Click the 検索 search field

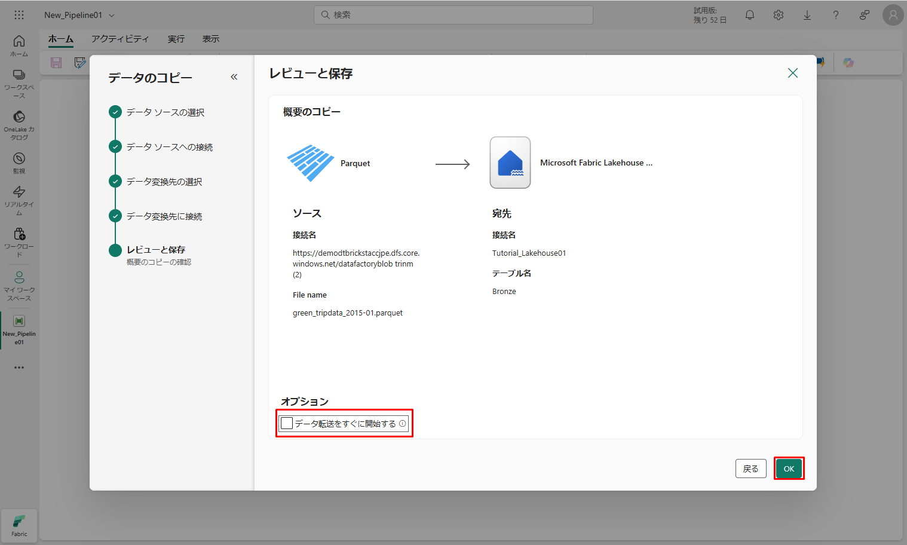click(453, 15)
